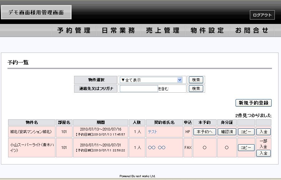
Task: Select the 小山スーパーライト(青木ハイツ) property cell
Action: click(32, 148)
